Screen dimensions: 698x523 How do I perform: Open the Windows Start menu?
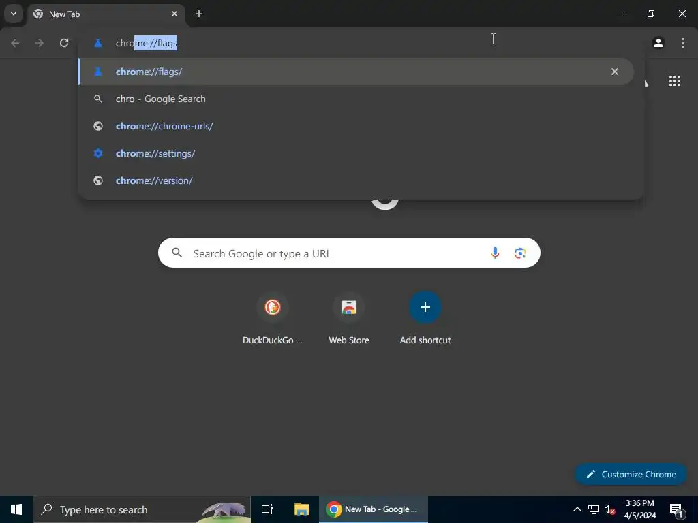pyautogui.click(x=16, y=509)
